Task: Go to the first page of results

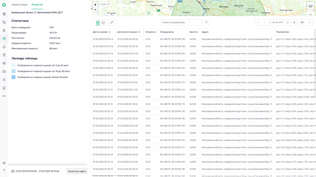Action: pyautogui.click(x=258, y=22)
